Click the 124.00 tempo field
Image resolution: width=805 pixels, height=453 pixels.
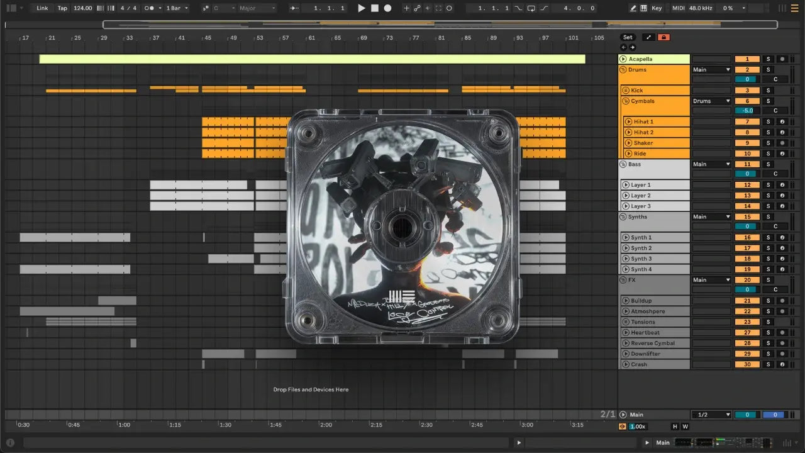(82, 8)
